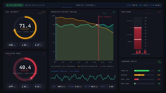The height and width of the screenshot is (93, 166).
Task: Click the D+10 tick on the timeline axis
Action: [95, 62]
